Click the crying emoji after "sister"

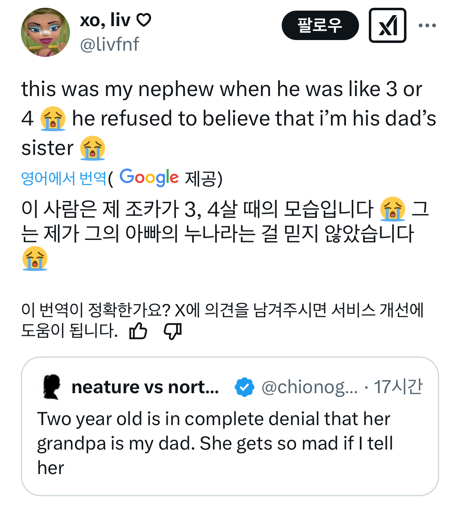coord(93,148)
